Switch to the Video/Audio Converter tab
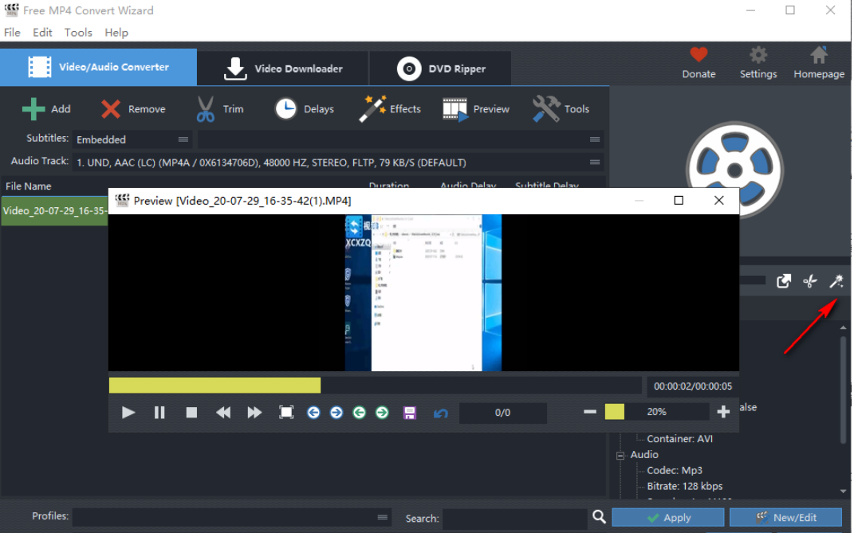Image resolution: width=854 pixels, height=533 pixels. pyautogui.click(x=99, y=67)
